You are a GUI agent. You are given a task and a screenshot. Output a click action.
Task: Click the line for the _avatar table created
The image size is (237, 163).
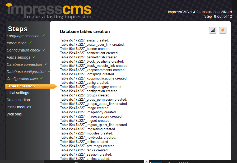(x=84, y=40)
